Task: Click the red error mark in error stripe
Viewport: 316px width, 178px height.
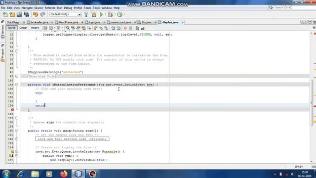Action: tap(315, 106)
